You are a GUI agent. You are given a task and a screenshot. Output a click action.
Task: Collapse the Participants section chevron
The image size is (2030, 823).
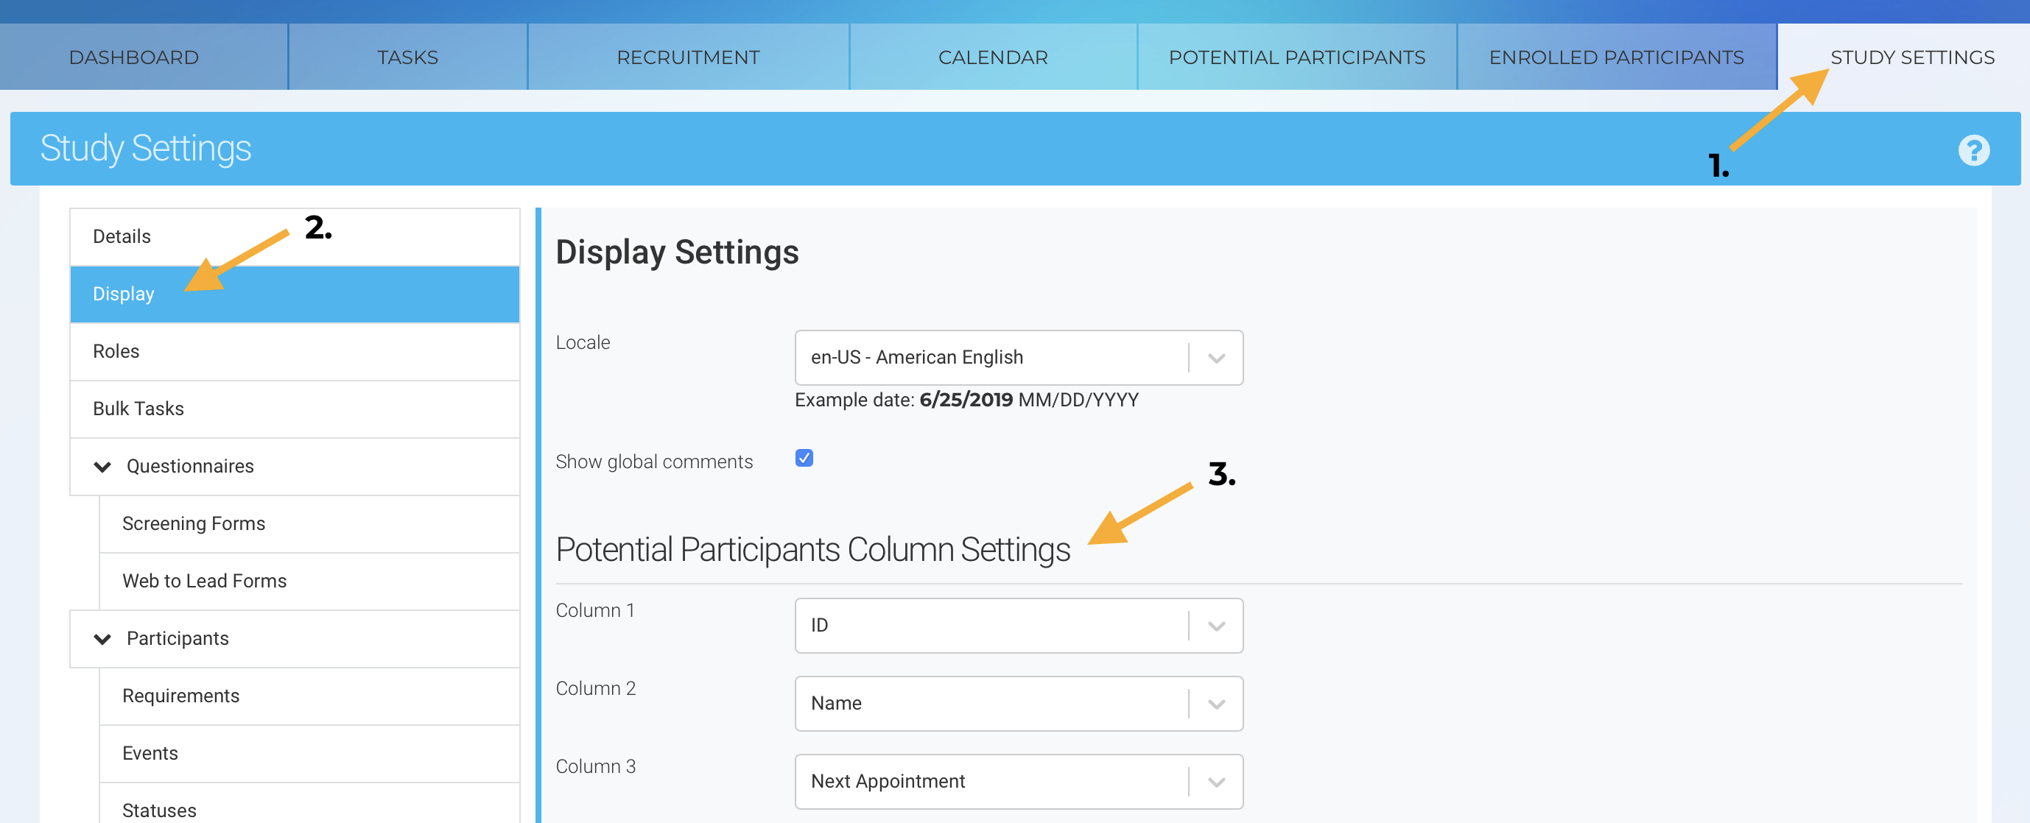[102, 639]
